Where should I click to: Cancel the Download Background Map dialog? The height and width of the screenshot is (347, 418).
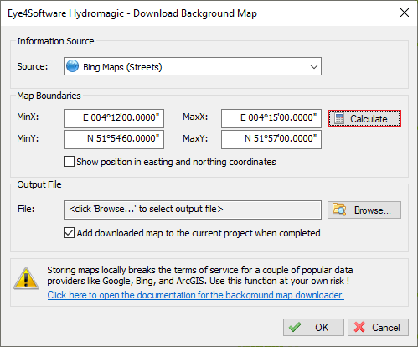(x=378, y=327)
